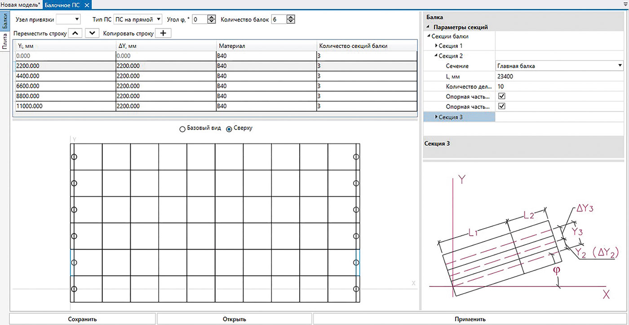This screenshot has width=629, height=325.
Task: Click the move row down arrow button
Action: [x=92, y=34]
